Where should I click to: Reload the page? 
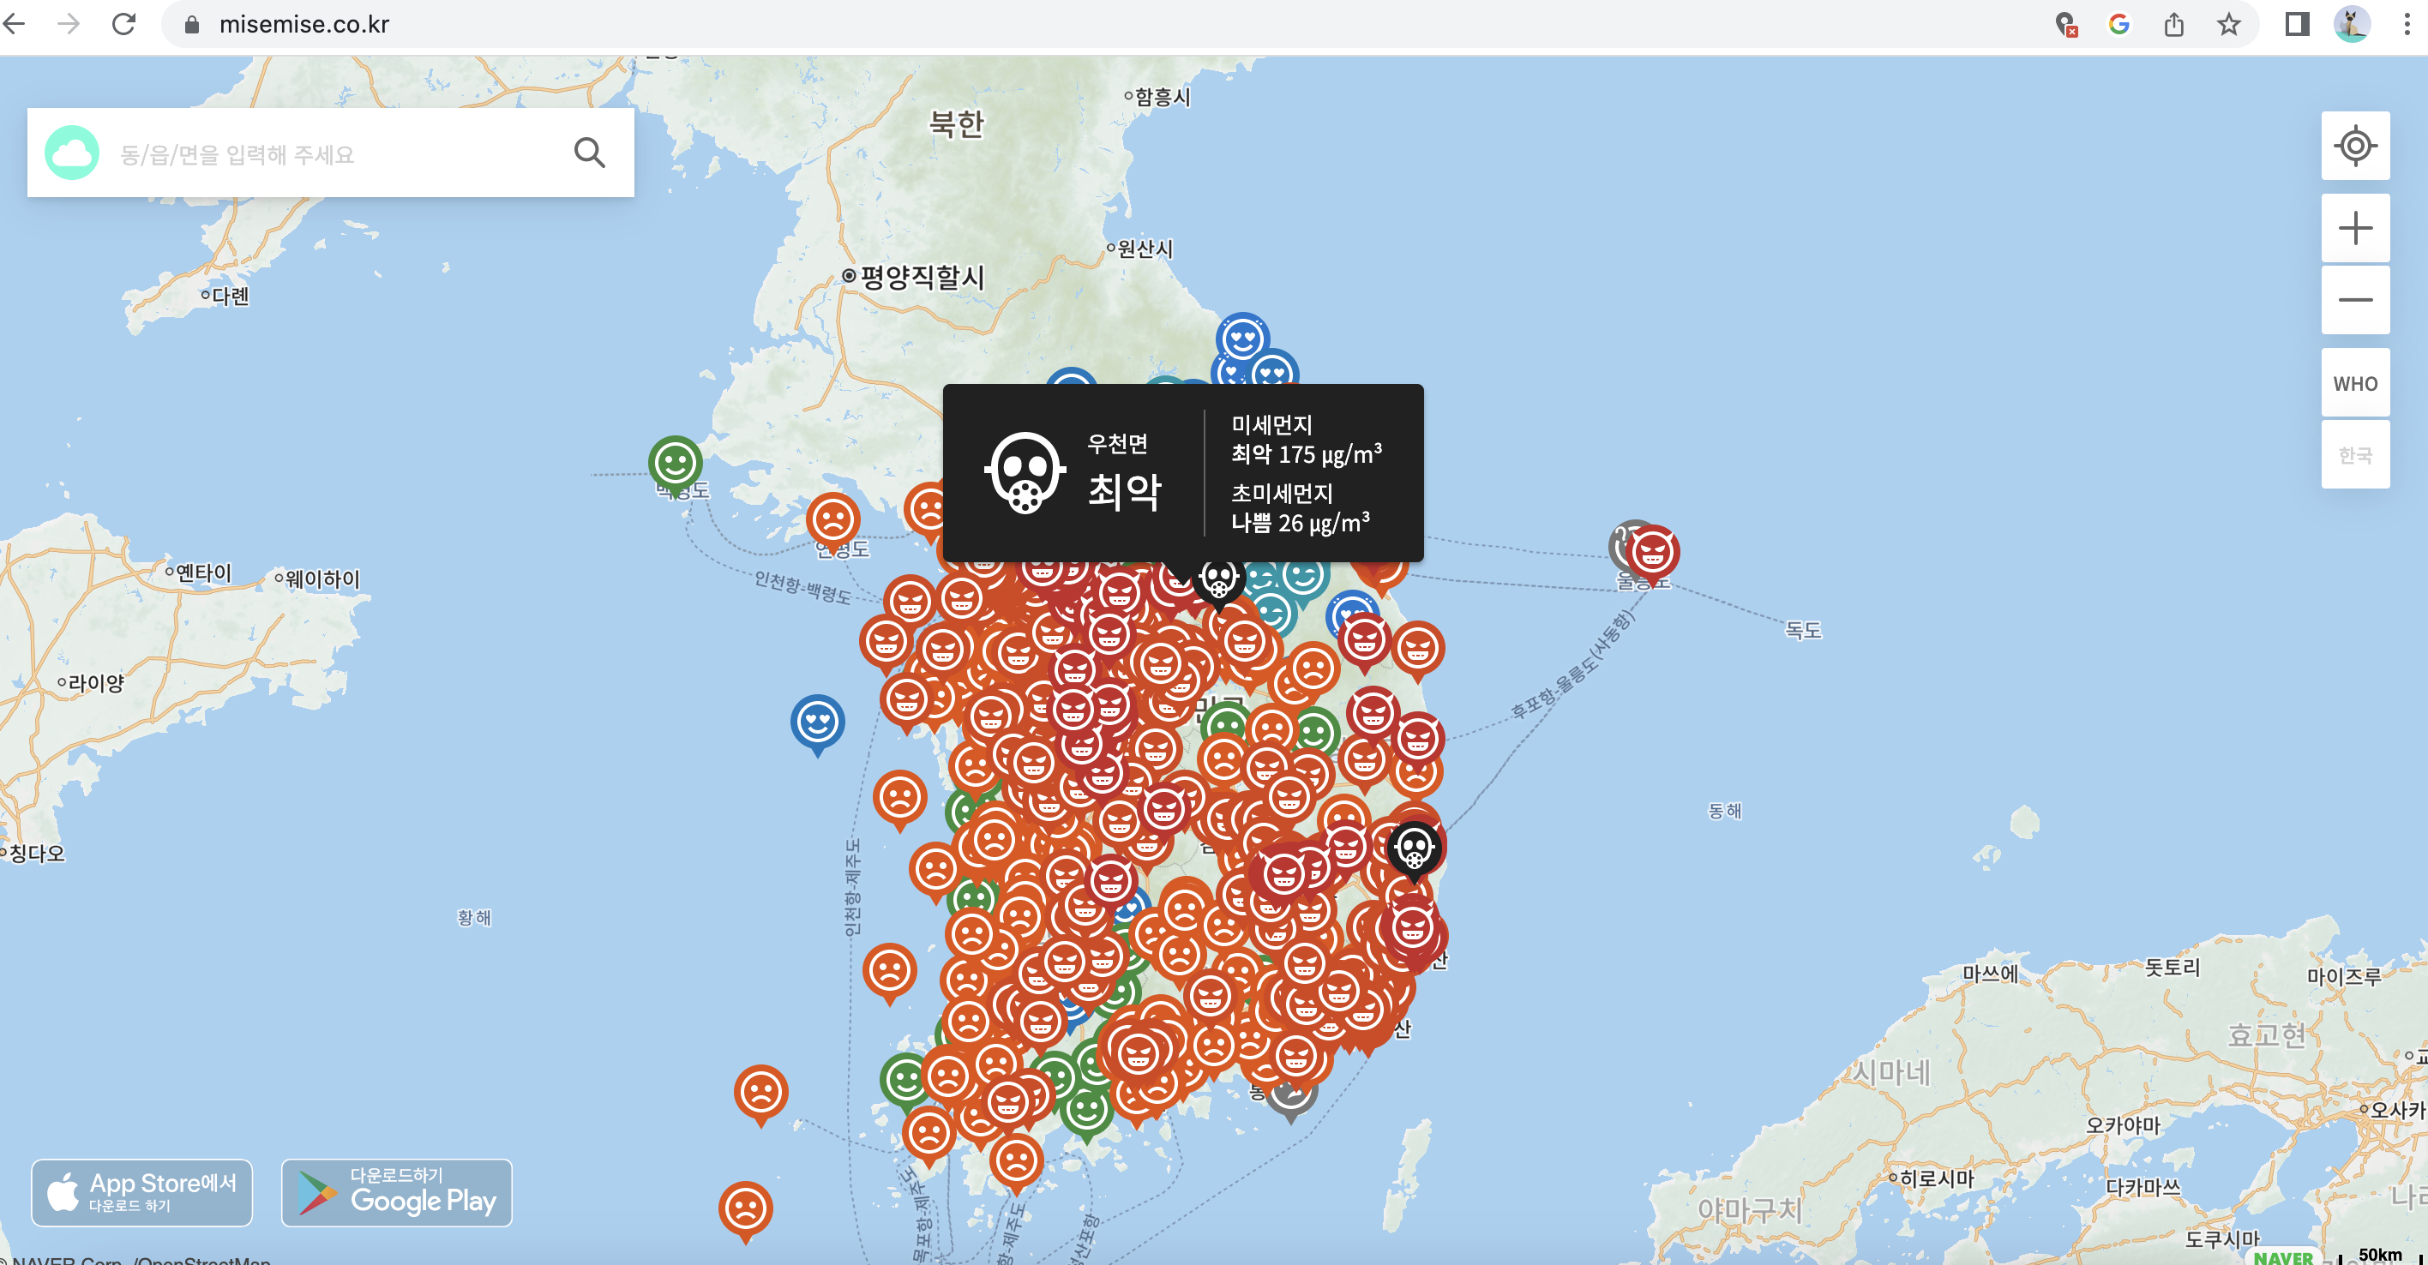[x=123, y=23]
